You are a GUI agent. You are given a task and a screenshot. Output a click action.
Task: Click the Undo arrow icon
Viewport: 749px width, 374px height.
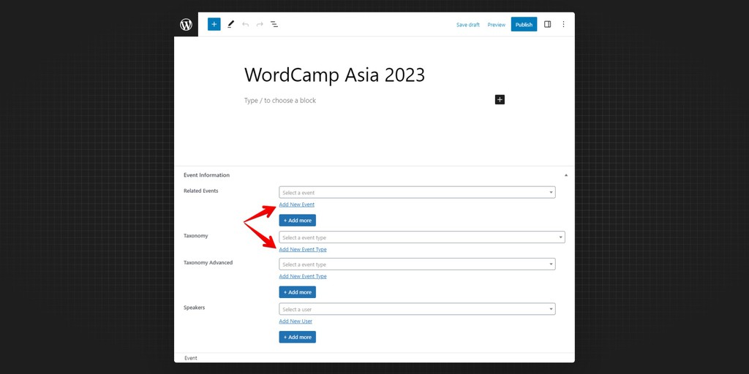tap(246, 24)
